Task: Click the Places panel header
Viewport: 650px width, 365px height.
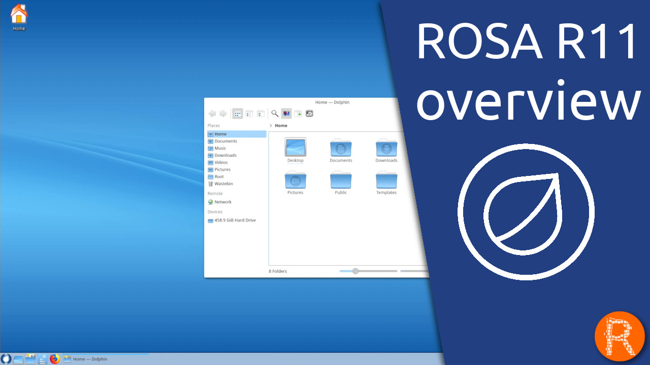Action: coord(214,125)
